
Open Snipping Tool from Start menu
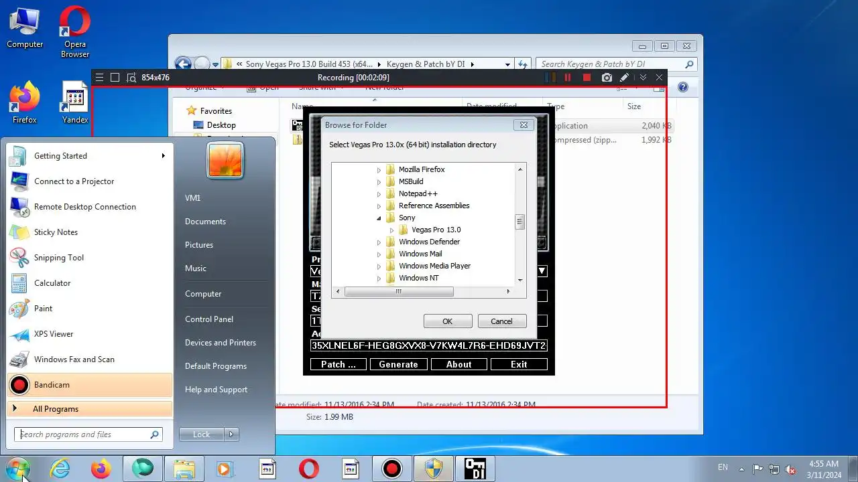(x=88, y=258)
